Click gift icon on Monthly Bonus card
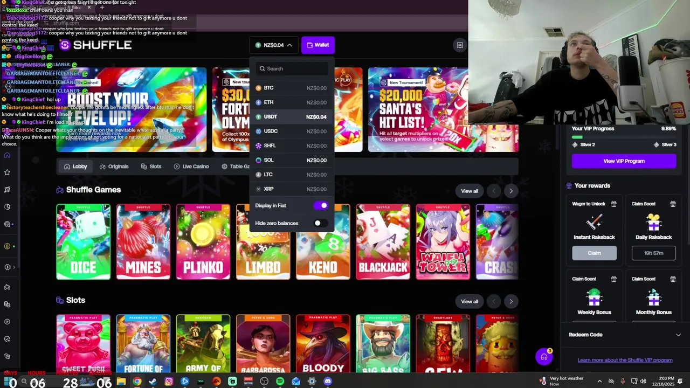The image size is (690, 388). click(x=673, y=279)
